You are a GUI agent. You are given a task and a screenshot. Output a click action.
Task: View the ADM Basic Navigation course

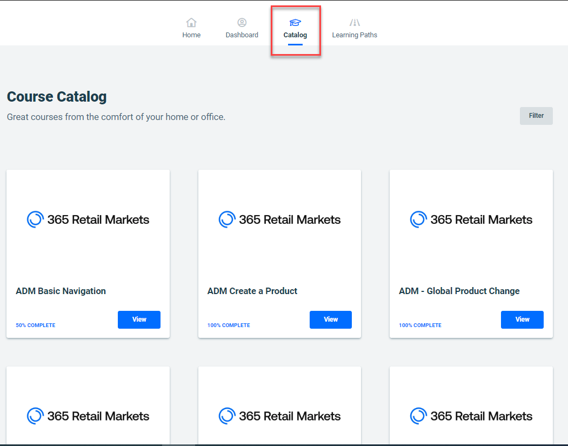point(139,319)
